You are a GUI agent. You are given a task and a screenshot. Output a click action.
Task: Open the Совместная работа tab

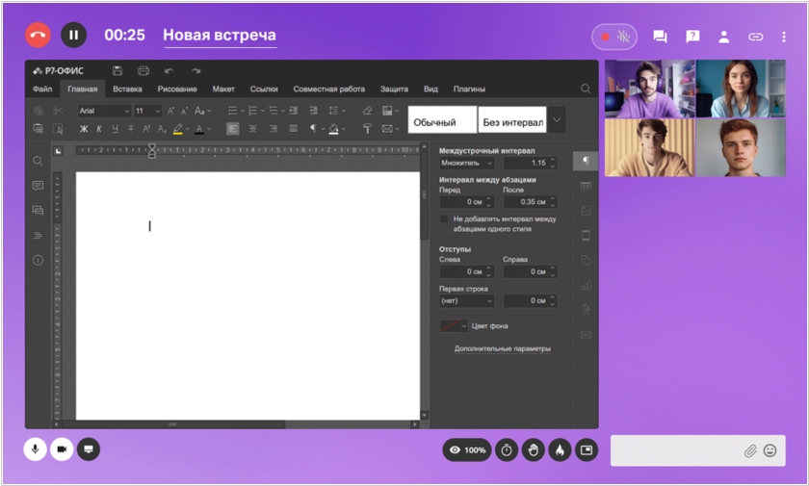point(329,89)
